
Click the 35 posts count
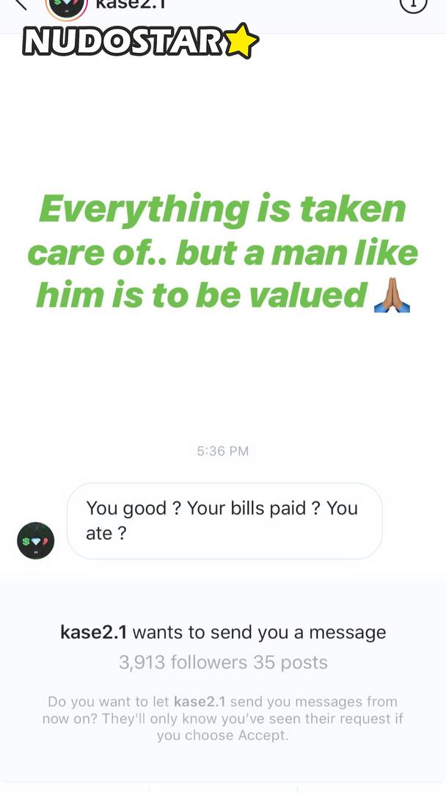[x=290, y=662]
